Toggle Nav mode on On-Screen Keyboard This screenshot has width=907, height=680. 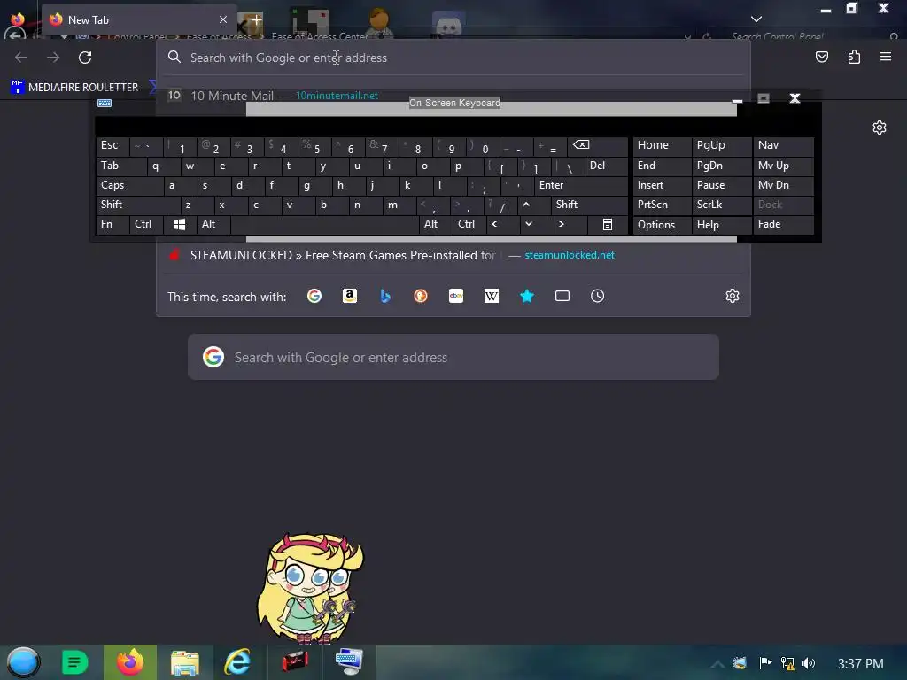(x=783, y=146)
